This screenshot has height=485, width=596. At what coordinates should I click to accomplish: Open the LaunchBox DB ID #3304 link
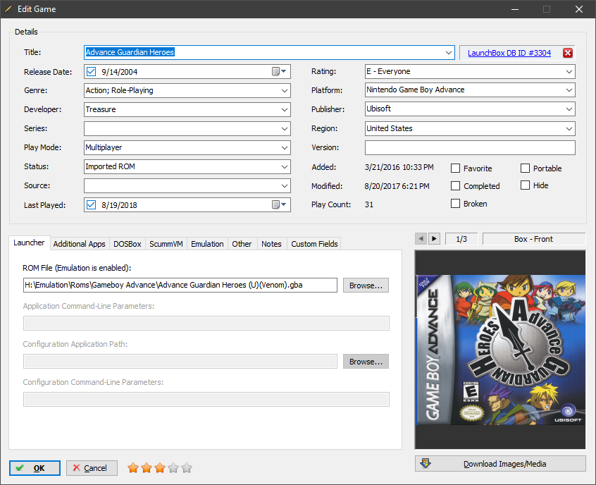(509, 53)
